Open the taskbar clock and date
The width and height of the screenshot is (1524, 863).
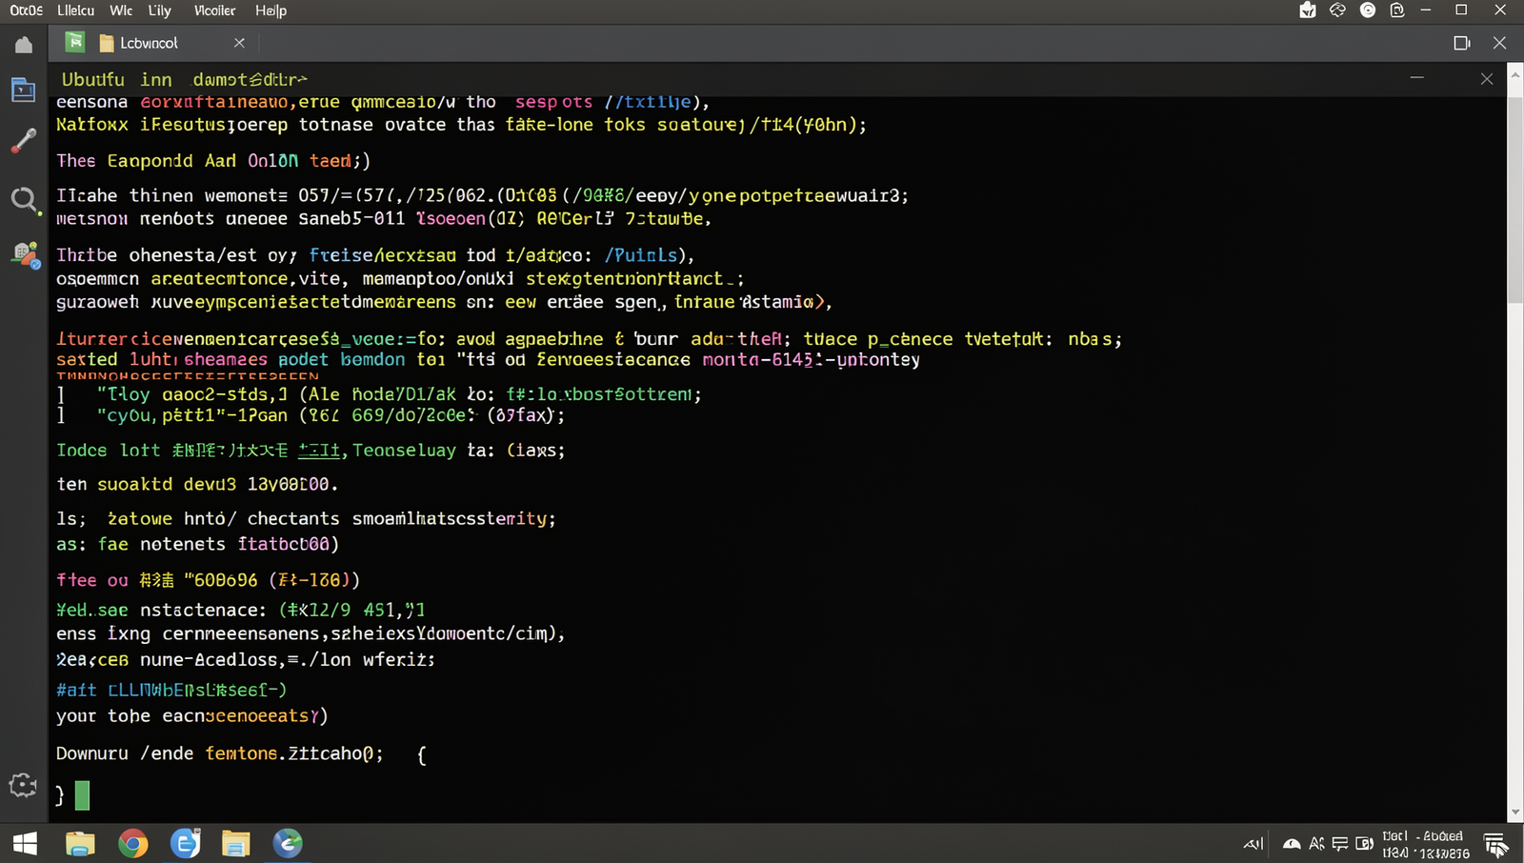click(1426, 844)
